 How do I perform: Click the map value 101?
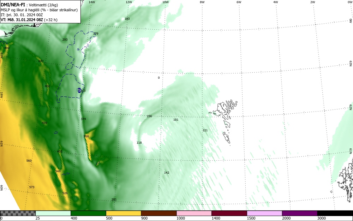176,119
